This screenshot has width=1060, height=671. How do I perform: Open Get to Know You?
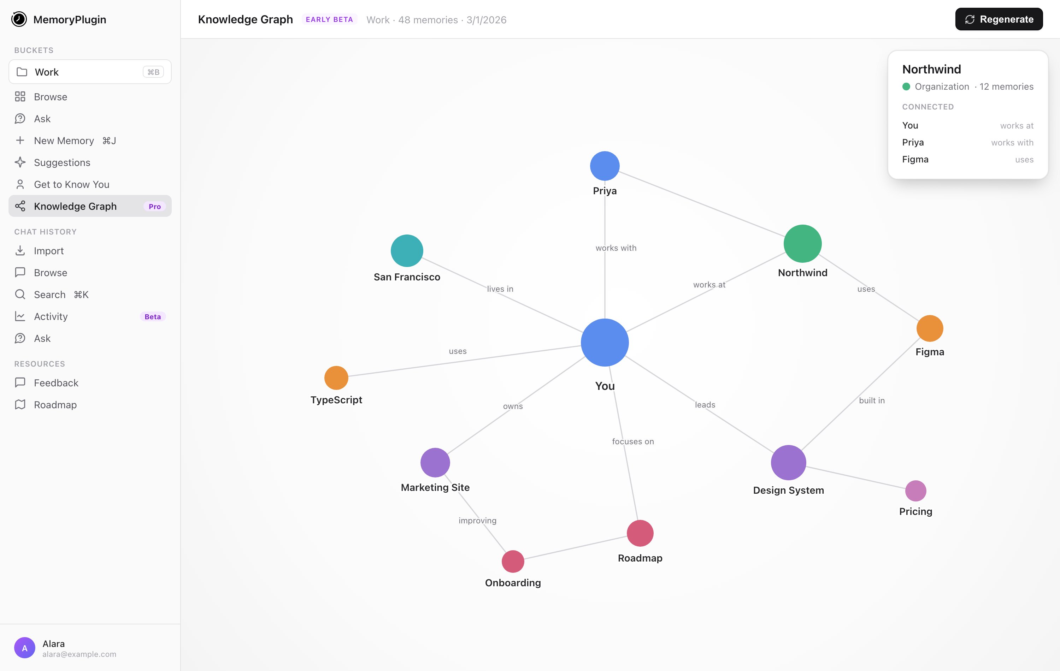click(90, 184)
